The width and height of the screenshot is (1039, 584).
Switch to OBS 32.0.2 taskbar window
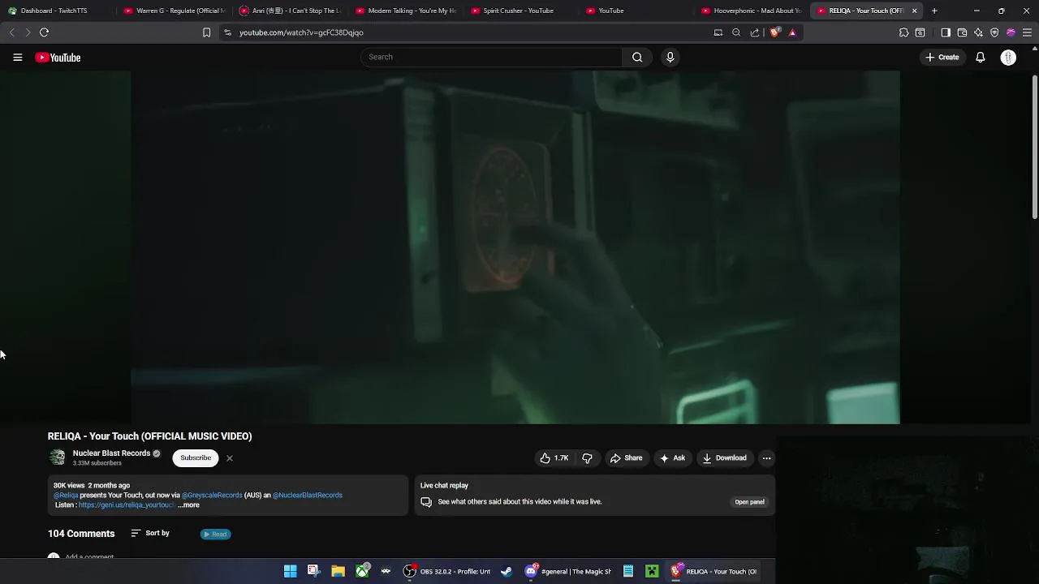tap(447, 571)
